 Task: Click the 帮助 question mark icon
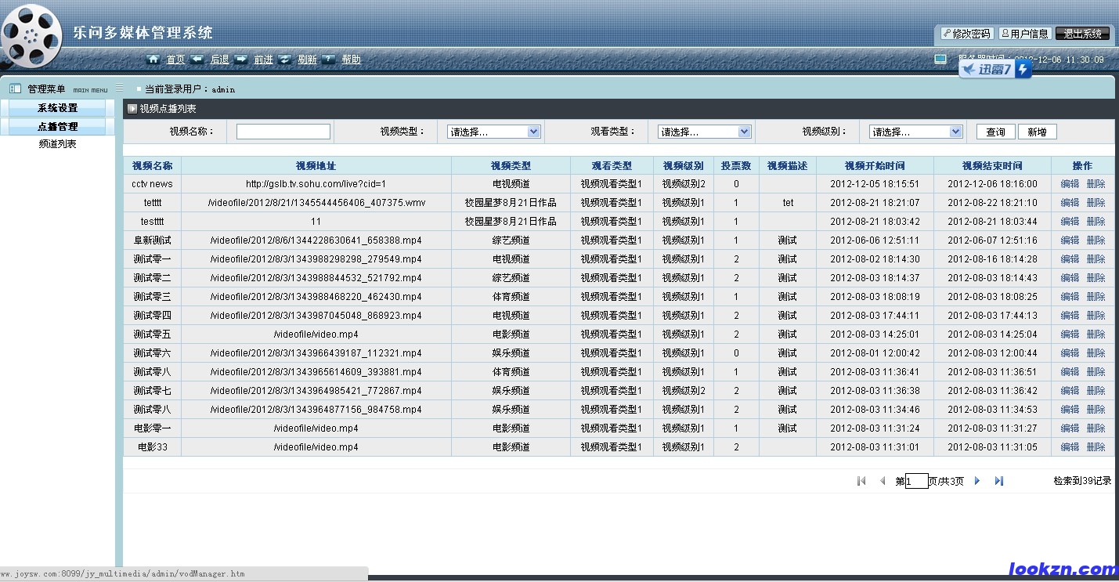[329, 60]
